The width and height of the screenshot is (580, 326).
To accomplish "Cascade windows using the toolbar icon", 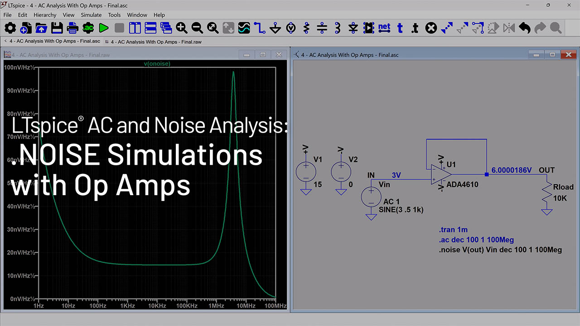I will coord(166,28).
